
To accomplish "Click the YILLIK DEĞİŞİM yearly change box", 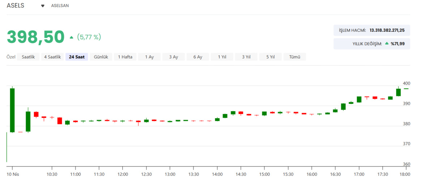I will [x=372, y=44].
